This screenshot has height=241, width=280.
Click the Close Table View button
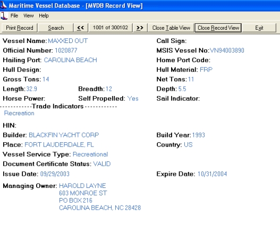tap(171, 28)
